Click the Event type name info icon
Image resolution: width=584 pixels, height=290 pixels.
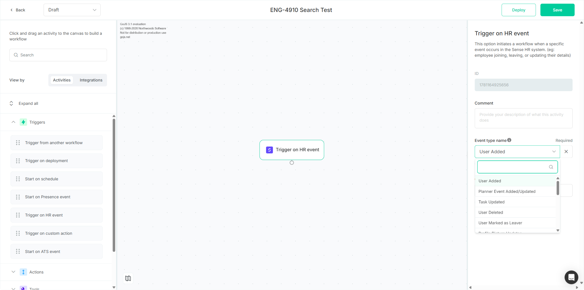coord(509,140)
